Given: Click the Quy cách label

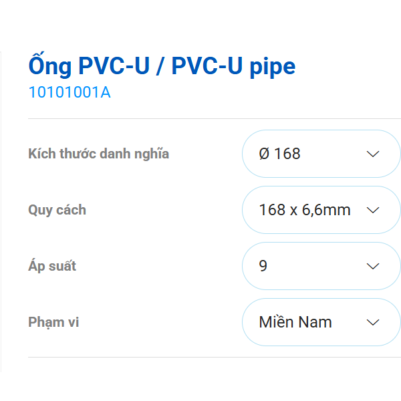Looking at the screenshot, I should point(57,210).
